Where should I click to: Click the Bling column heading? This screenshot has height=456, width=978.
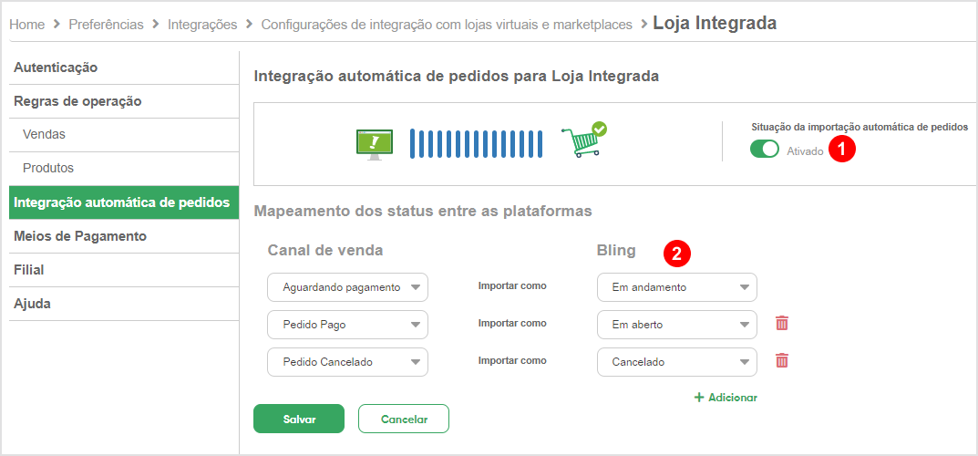coord(616,250)
